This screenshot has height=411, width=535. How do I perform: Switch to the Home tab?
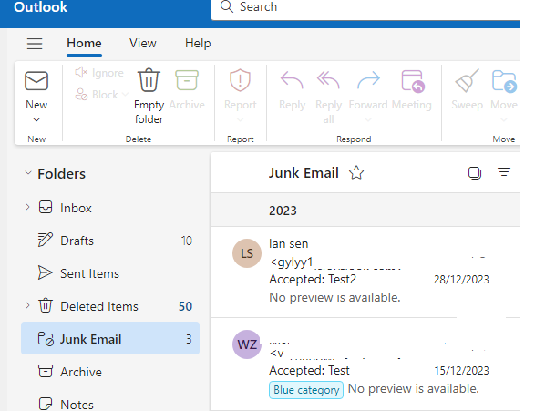click(x=84, y=44)
